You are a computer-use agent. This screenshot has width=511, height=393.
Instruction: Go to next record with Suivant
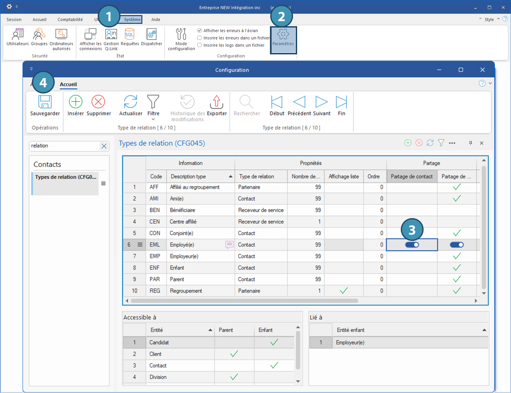click(x=321, y=102)
